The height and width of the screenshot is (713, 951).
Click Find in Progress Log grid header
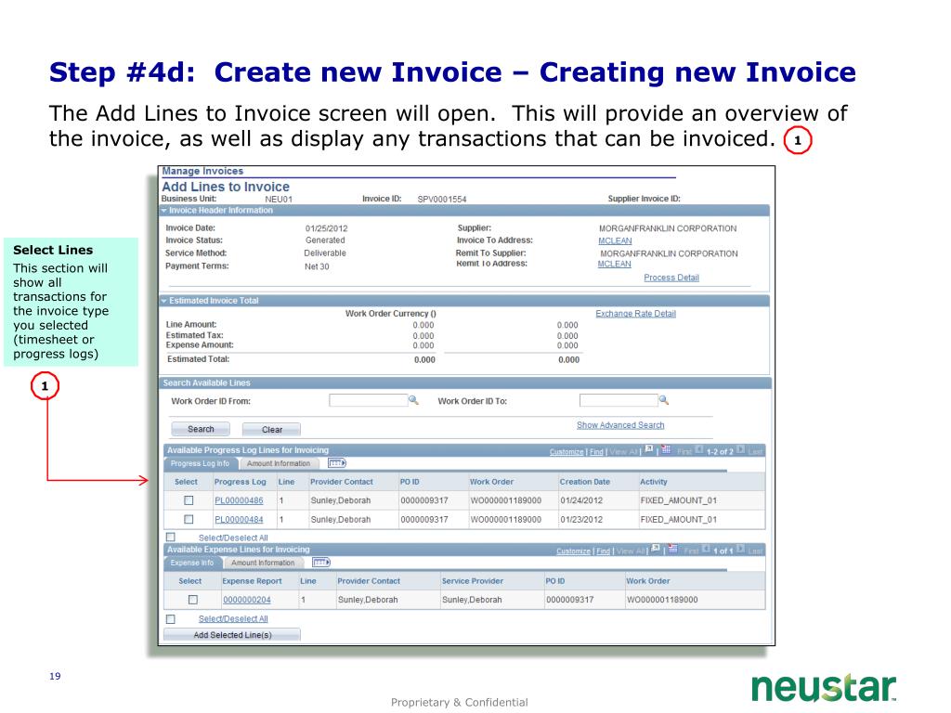pos(596,452)
